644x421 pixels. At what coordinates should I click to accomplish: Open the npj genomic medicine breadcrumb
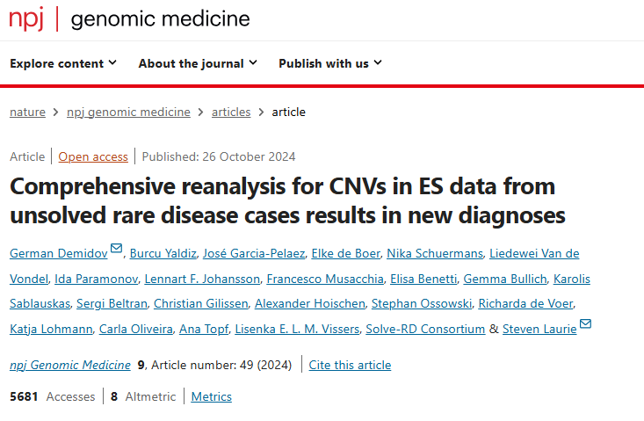point(128,112)
